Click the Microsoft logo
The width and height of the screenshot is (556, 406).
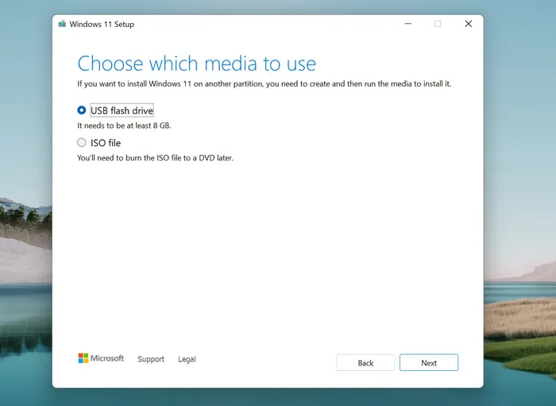pos(101,358)
